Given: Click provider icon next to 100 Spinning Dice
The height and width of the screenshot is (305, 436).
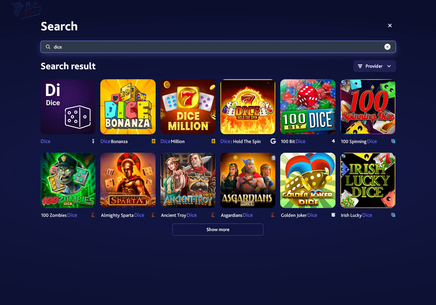Looking at the screenshot, I should [393, 141].
